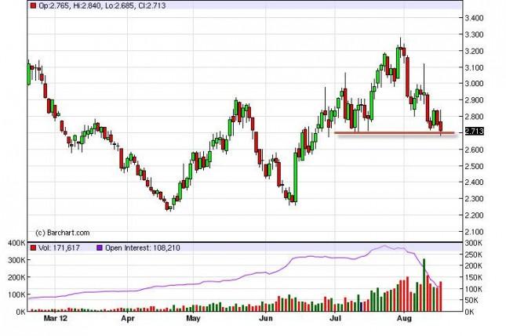Click the red Vol legend square
This screenshot has width=506, height=336.
pyautogui.click(x=33, y=247)
